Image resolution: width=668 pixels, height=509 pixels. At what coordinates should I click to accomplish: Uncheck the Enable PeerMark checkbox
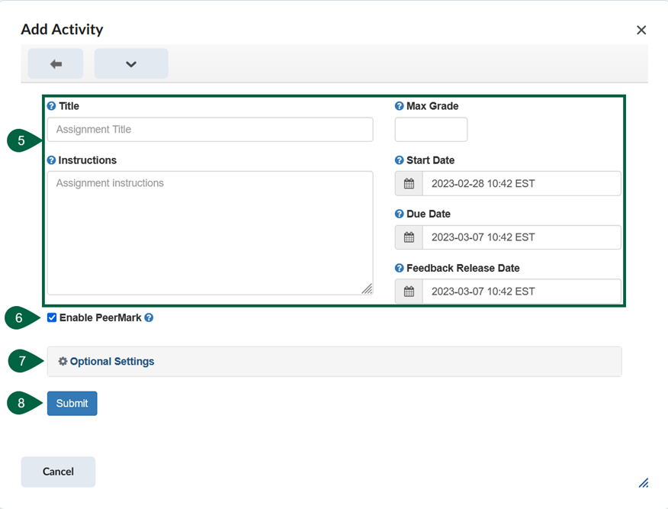[x=52, y=317]
